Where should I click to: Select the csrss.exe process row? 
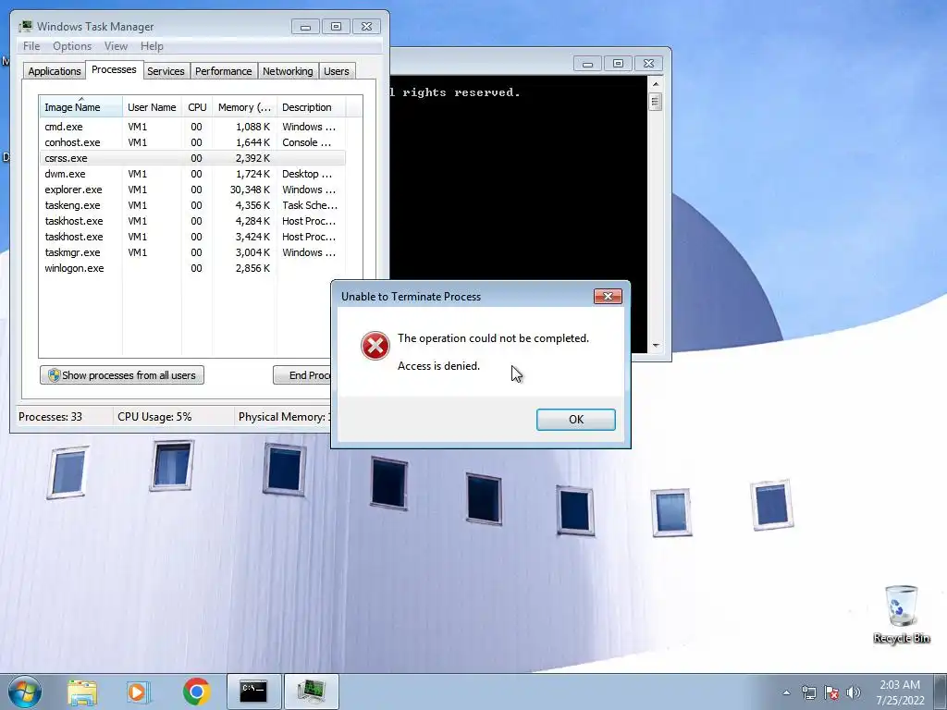coord(192,158)
